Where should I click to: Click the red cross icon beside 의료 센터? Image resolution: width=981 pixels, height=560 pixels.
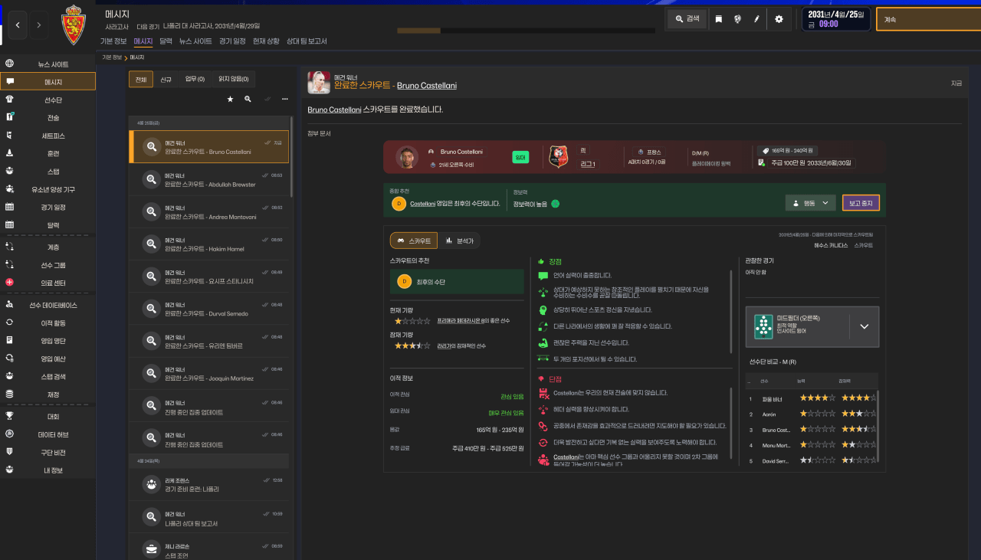pos(9,282)
